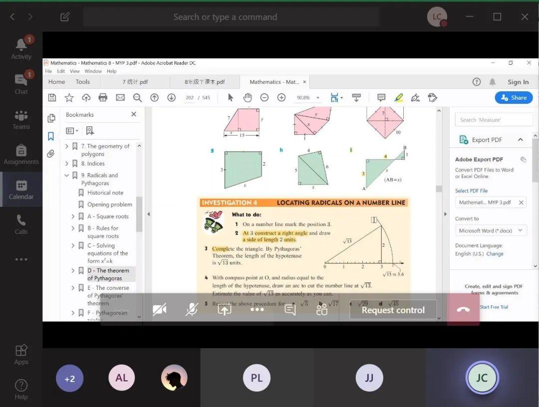The height and width of the screenshot is (407, 539).
Task: Open the Teams Chat section
Action: click(x=21, y=83)
